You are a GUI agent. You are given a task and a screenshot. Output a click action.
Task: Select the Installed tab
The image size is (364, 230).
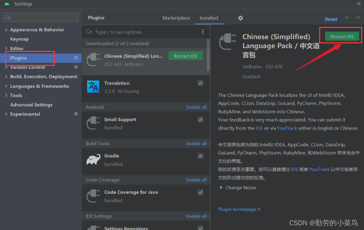pyautogui.click(x=209, y=18)
